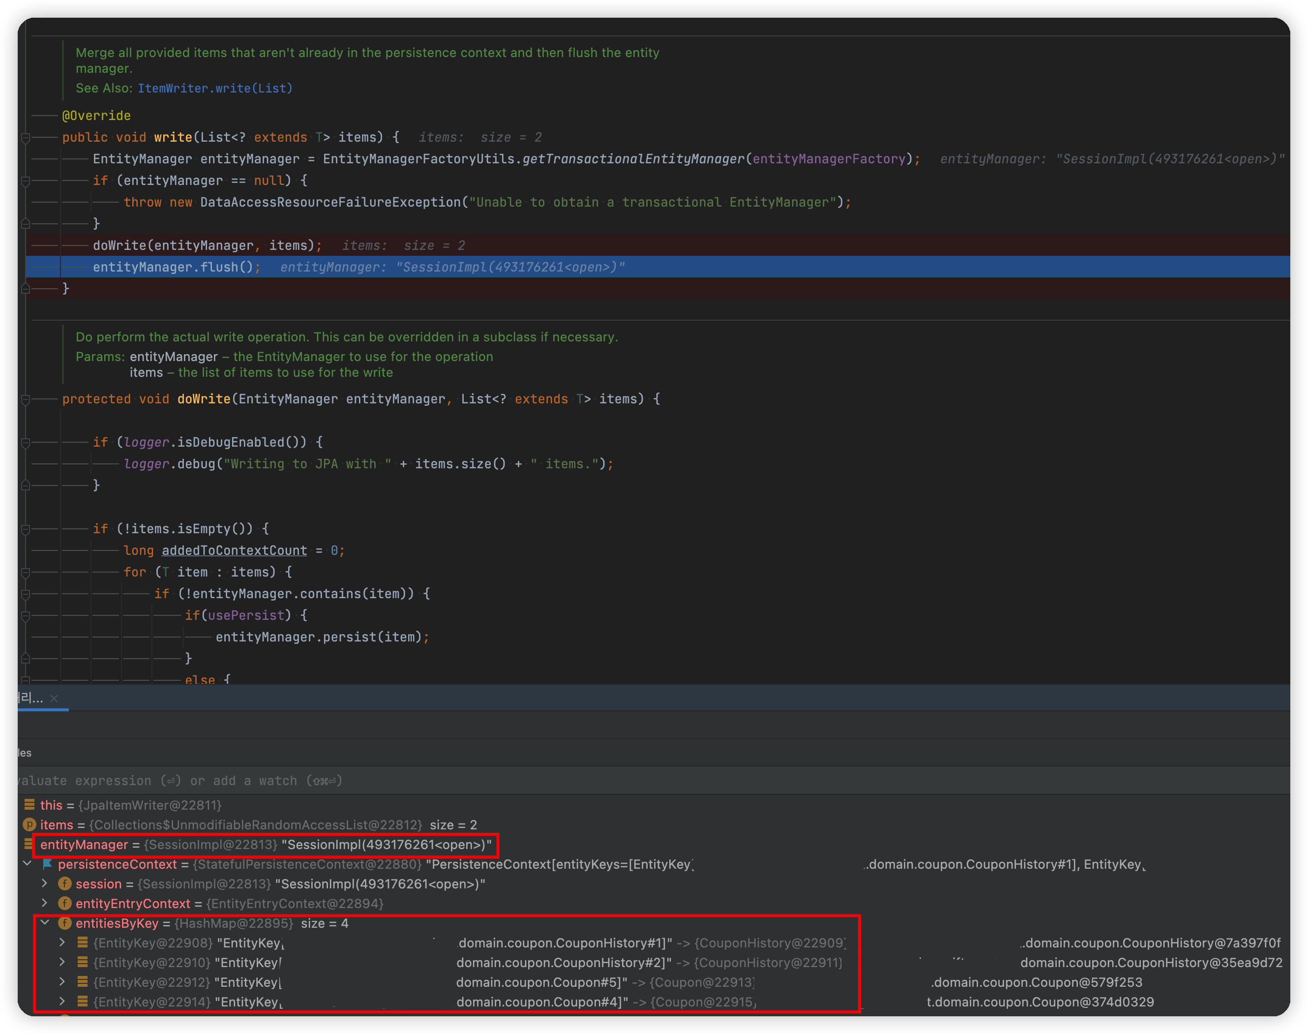The height and width of the screenshot is (1034, 1308).
Task: Click the object icon beside this variable
Action: pyautogui.click(x=29, y=805)
